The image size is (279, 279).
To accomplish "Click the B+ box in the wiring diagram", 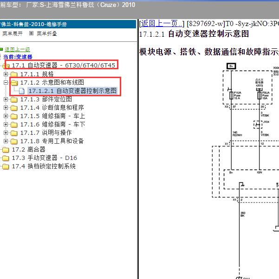I will [x=231, y=66].
